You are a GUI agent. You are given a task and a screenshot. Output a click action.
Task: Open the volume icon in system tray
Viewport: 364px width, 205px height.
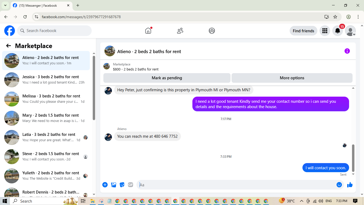tap(321, 201)
